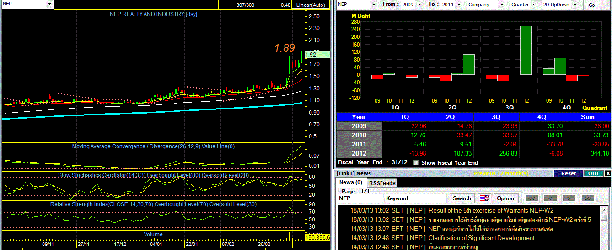The height and width of the screenshot is (250, 612).
Task: Open the 2D-UpDown chart style dropdown
Action: coord(575,5)
